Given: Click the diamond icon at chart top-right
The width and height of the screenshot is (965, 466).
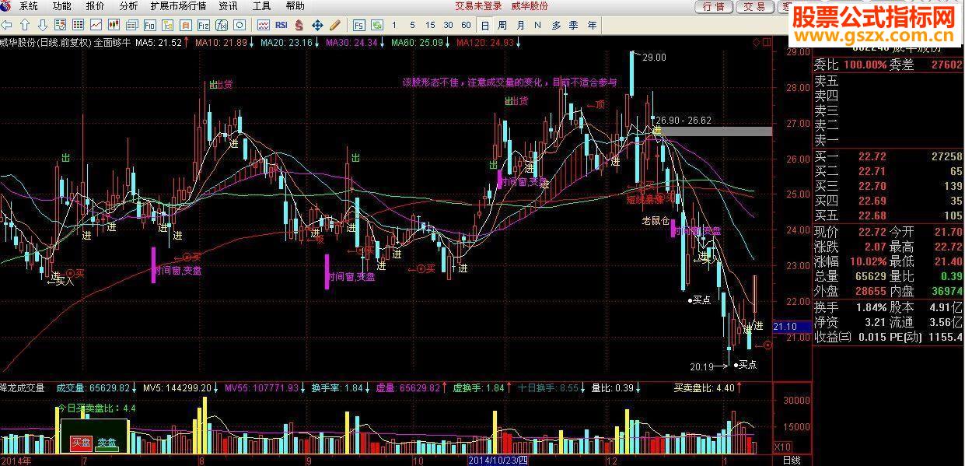Looking at the screenshot, I should click(756, 42).
